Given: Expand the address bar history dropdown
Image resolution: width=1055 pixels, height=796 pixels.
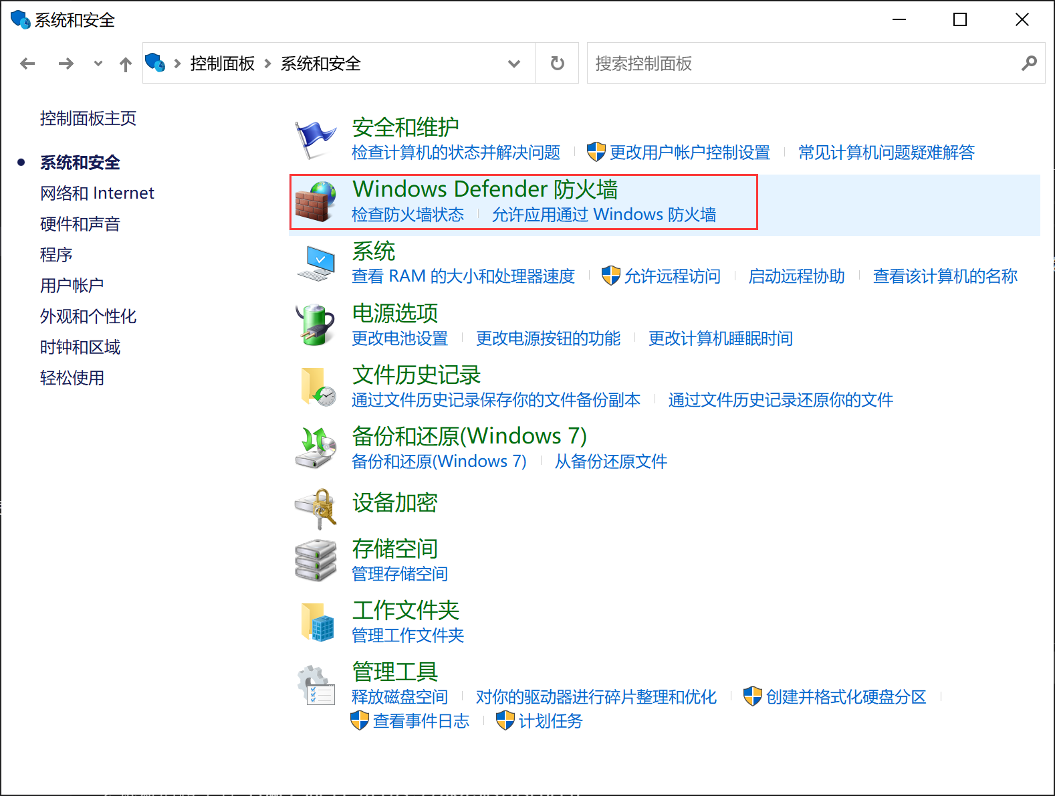Looking at the screenshot, I should click(513, 64).
